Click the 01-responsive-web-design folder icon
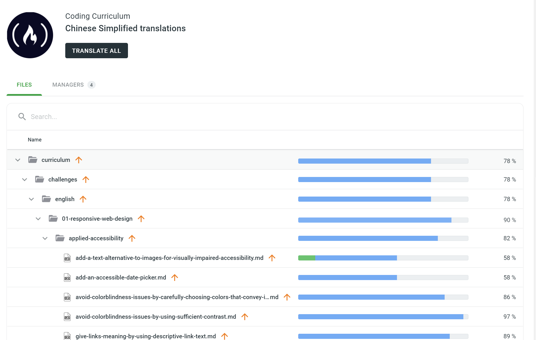The image size is (536, 340). 53,218
